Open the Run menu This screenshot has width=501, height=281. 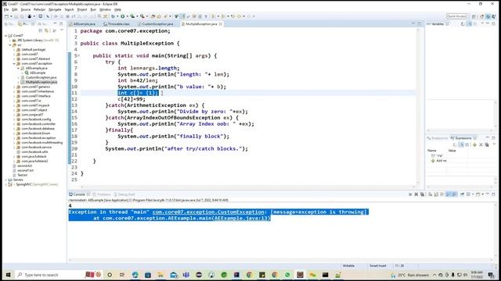tap(93, 9)
